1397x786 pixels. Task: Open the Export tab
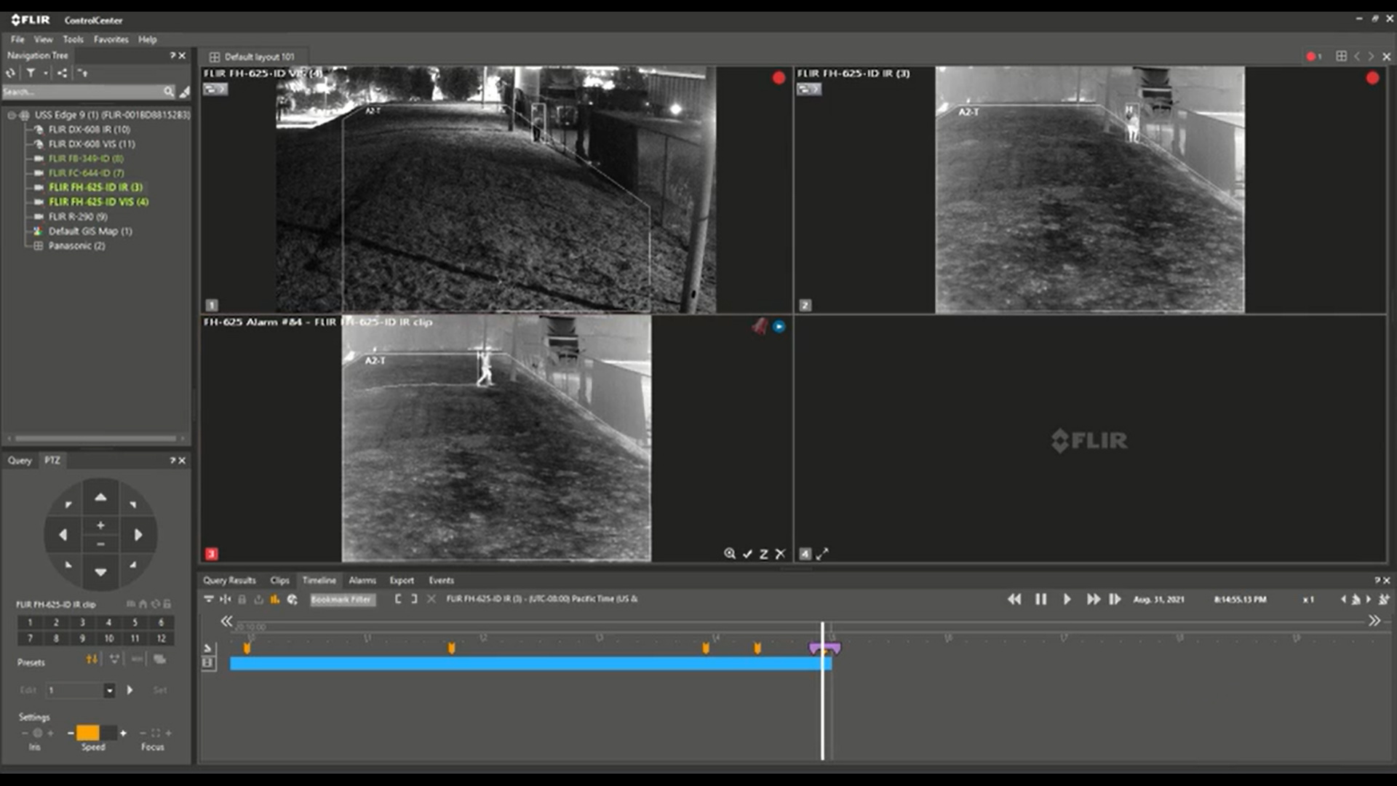click(402, 580)
